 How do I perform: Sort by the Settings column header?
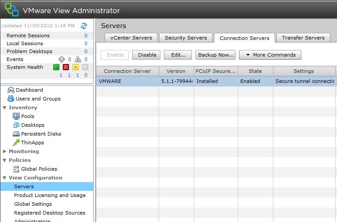tap(304, 71)
